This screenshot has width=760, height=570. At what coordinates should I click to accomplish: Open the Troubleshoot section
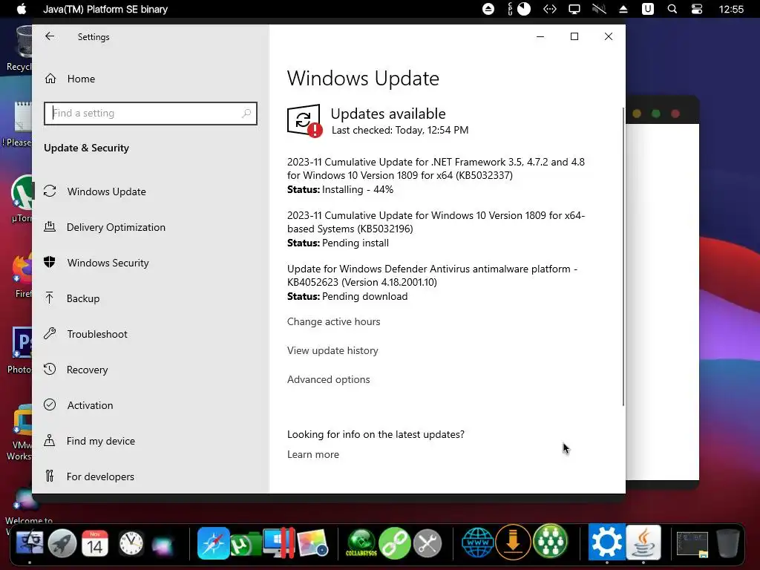click(97, 335)
